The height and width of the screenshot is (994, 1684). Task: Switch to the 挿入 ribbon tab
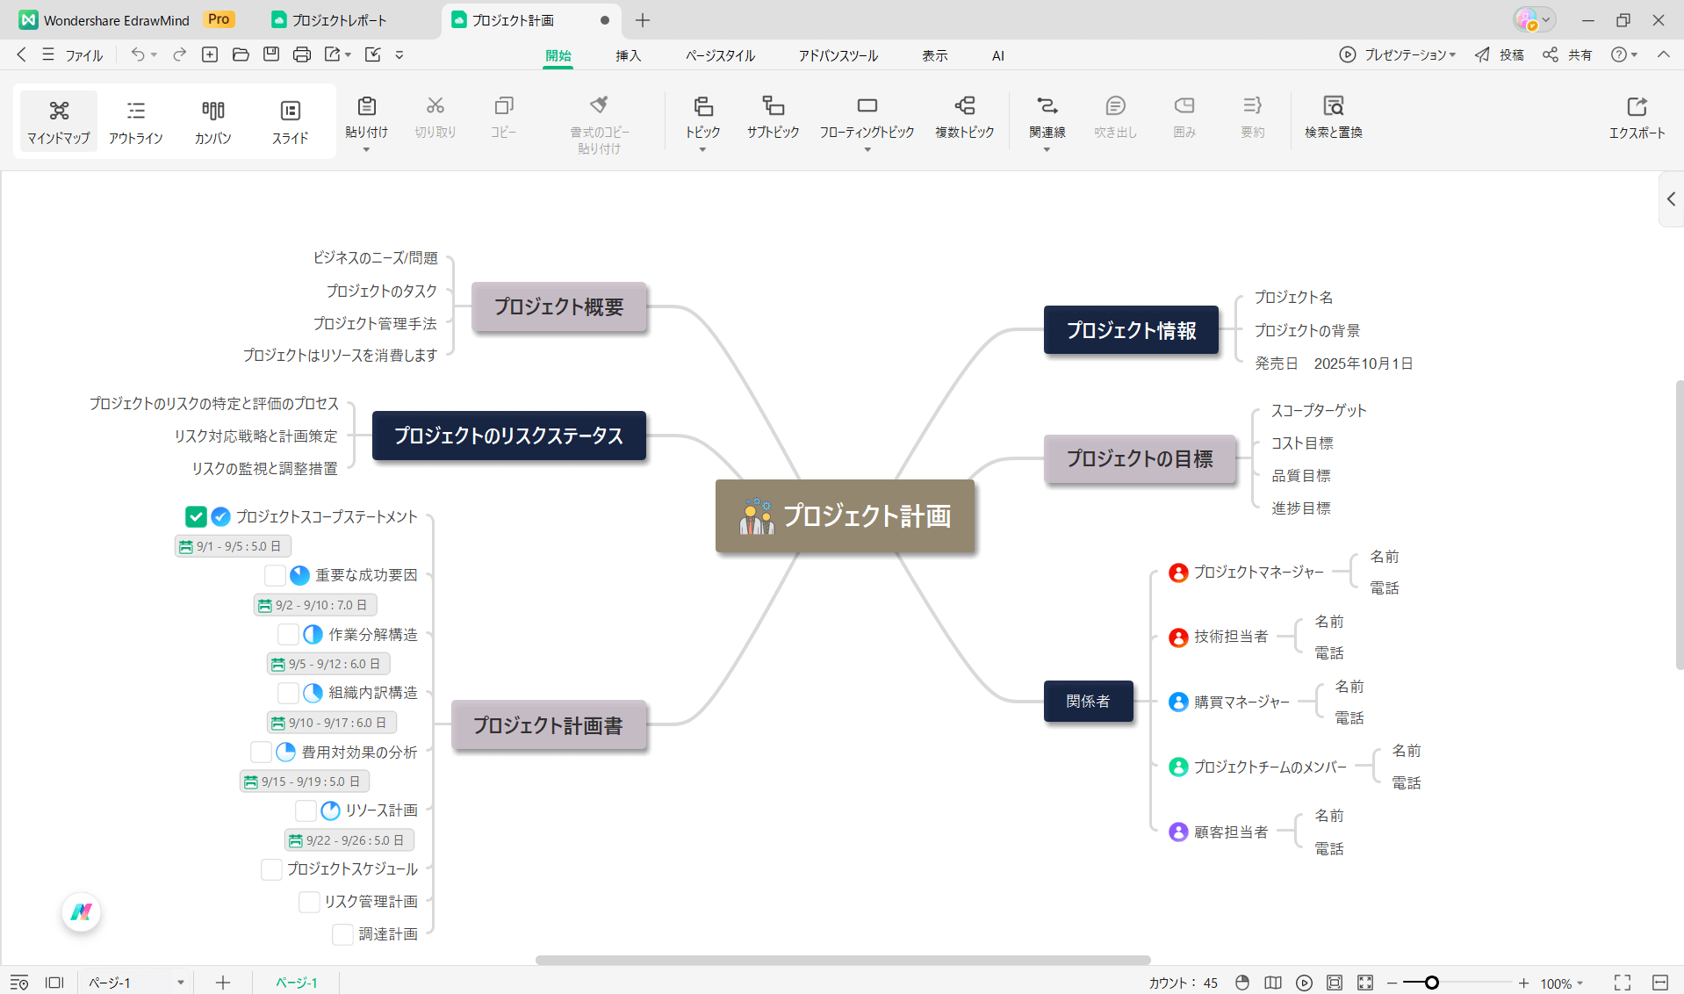628,54
